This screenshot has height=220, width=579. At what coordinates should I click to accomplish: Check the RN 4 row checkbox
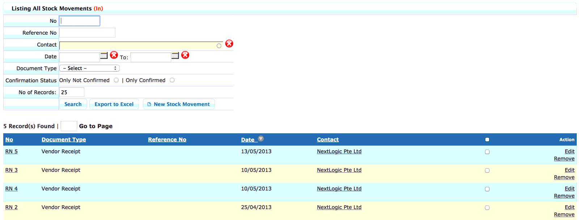coord(487,189)
